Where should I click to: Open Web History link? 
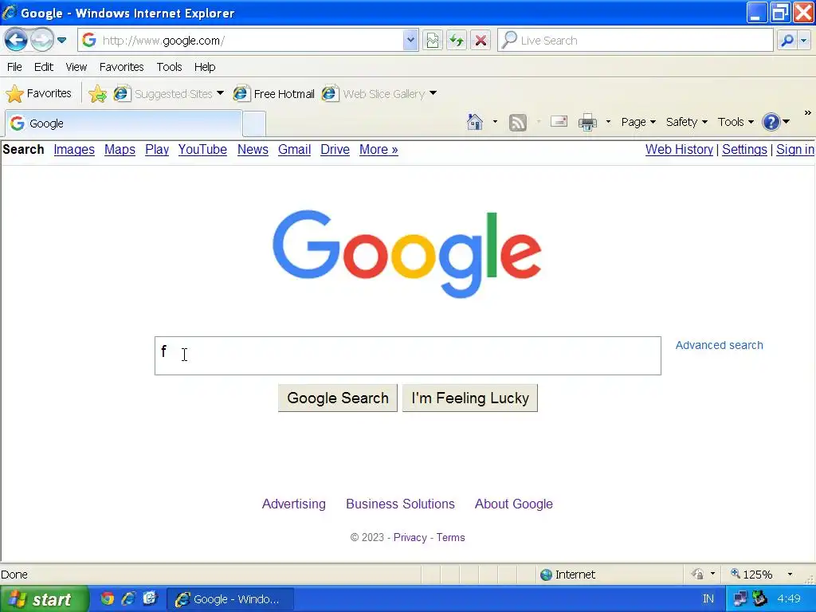679,149
